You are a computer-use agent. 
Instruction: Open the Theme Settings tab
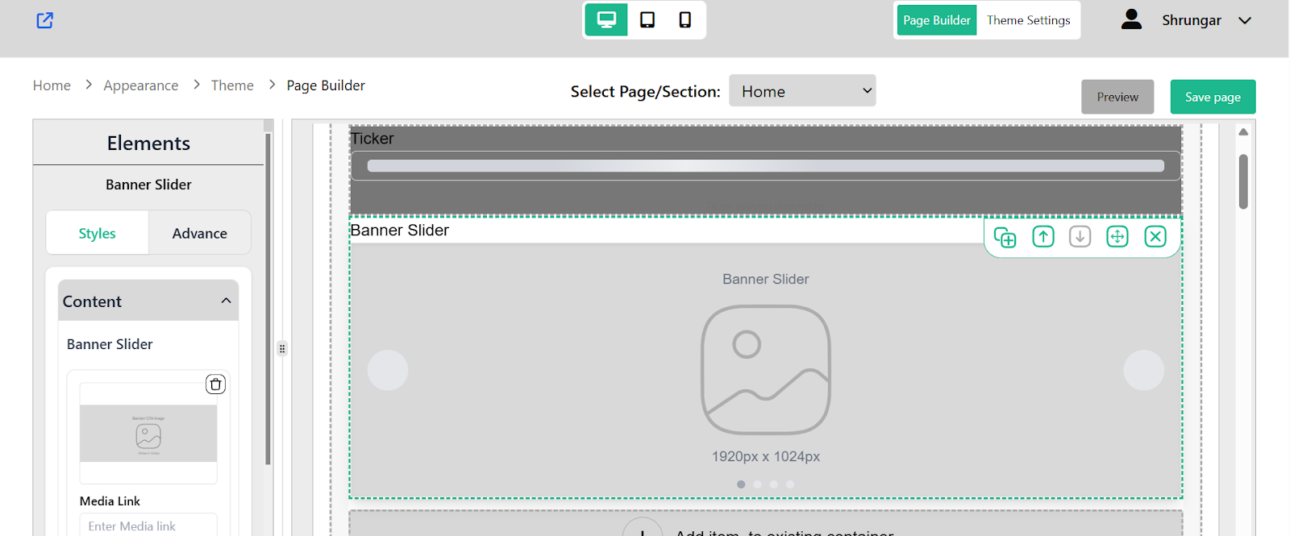[1028, 20]
